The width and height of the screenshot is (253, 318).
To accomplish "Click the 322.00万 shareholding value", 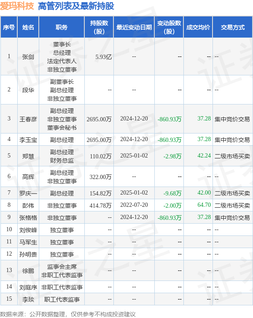I will 101,177.
